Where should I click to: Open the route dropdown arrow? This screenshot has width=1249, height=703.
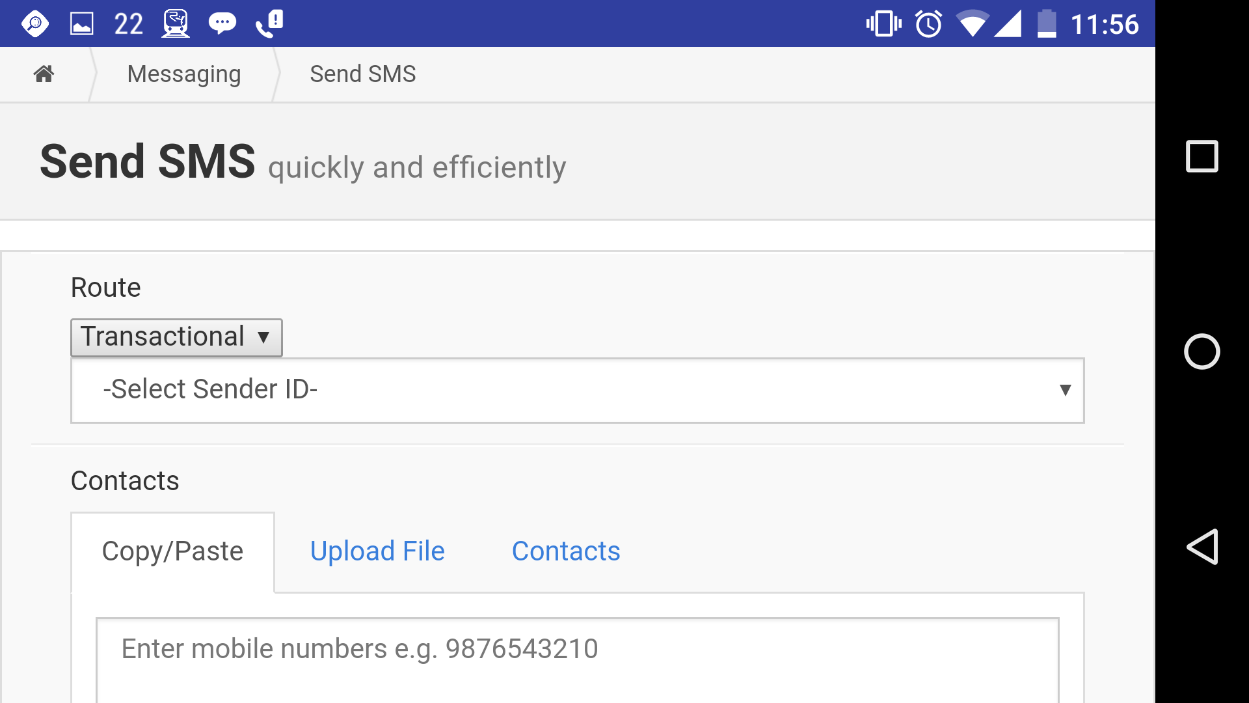click(264, 338)
